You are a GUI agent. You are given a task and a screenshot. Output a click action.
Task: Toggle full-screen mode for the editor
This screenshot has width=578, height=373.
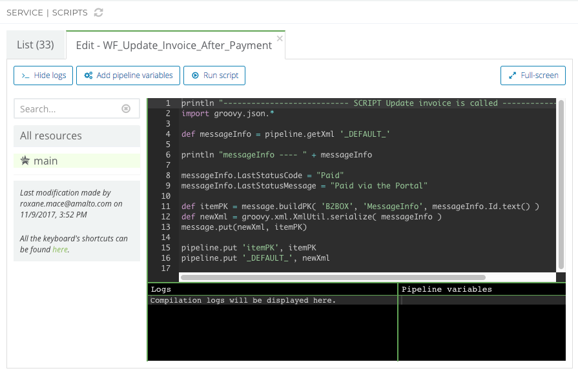pos(533,76)
